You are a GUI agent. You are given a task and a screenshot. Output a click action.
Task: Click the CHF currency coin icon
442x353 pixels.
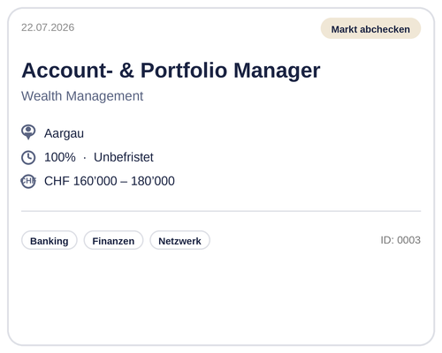28,181
